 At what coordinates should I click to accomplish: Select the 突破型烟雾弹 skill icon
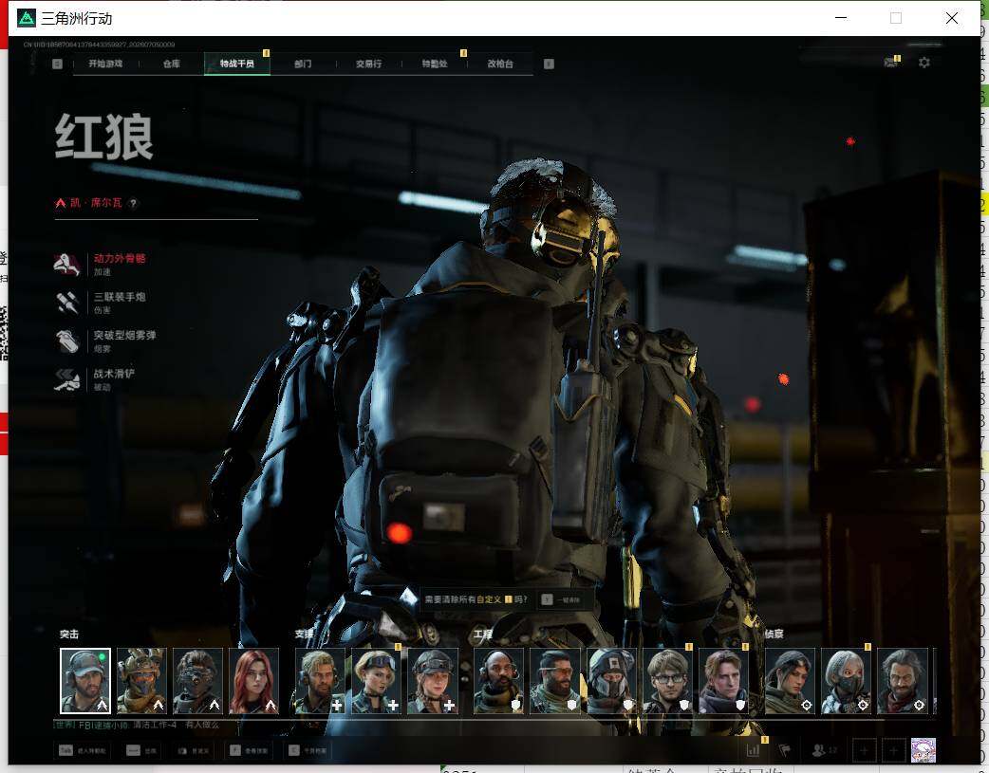pos(66,341)
